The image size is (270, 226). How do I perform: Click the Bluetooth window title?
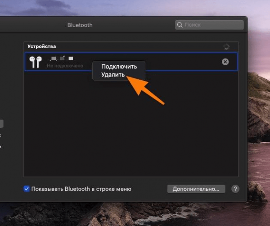point(80,25)
